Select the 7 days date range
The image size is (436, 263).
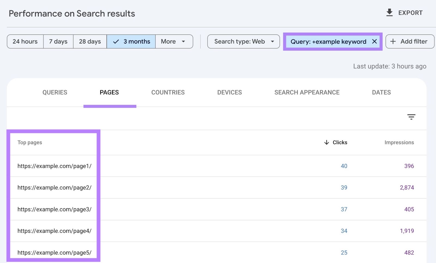[58, 41]
